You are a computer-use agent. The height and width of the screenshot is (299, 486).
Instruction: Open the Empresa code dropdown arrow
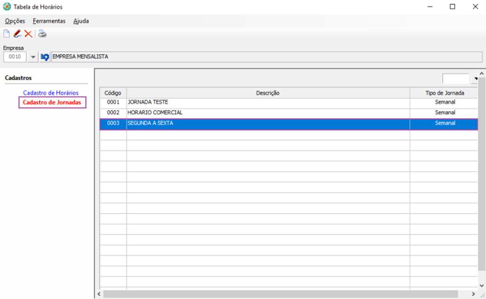click(33, 57)
